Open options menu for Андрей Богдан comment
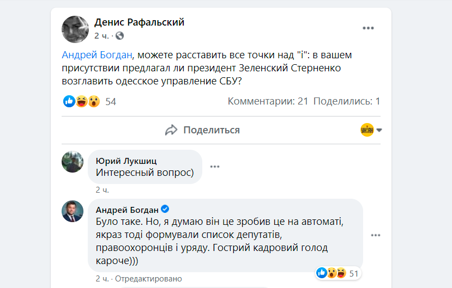The image size is (452, 288). point(376,235)
